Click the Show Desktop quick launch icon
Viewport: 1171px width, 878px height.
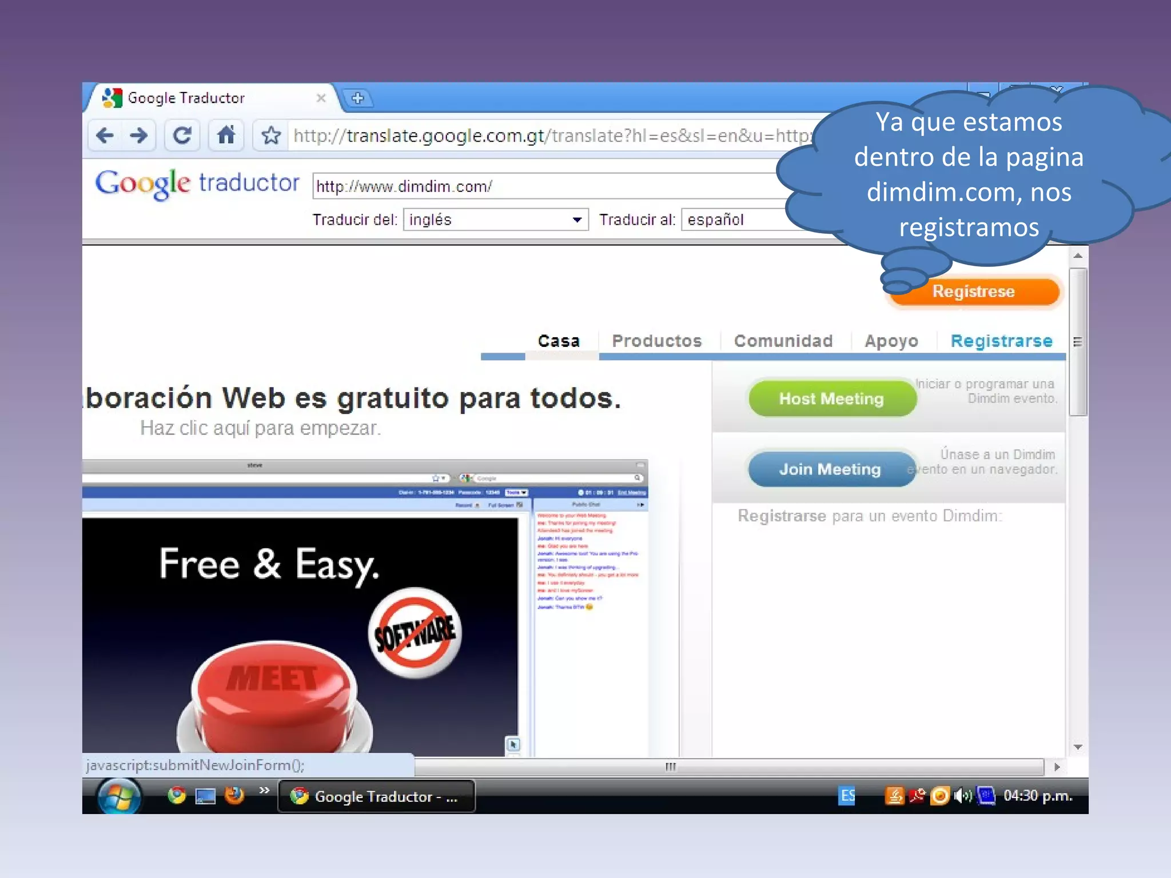pos(205,796)
